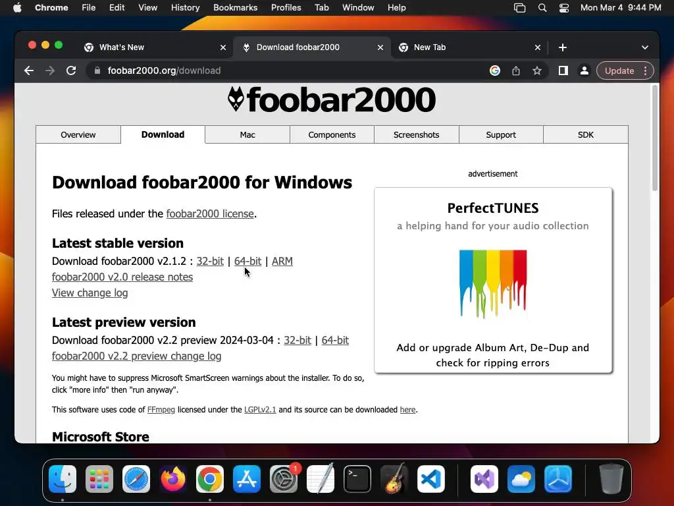Click the Update button in Chrome
674x506 pixels.
coord(619,70)
